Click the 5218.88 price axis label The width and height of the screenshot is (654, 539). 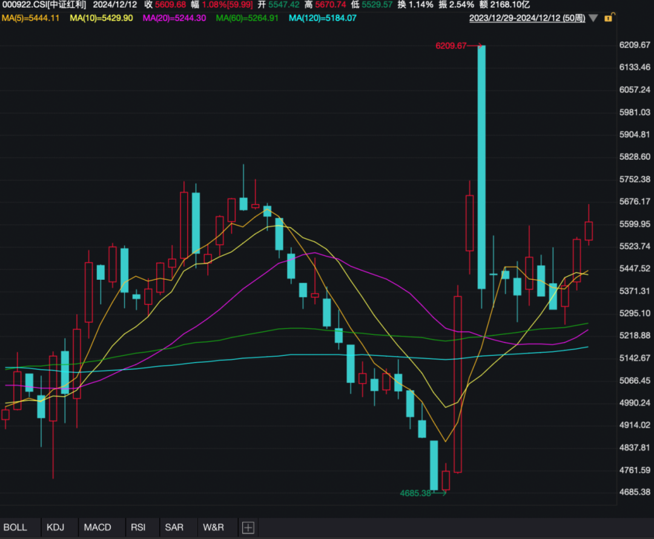[635, 336]
